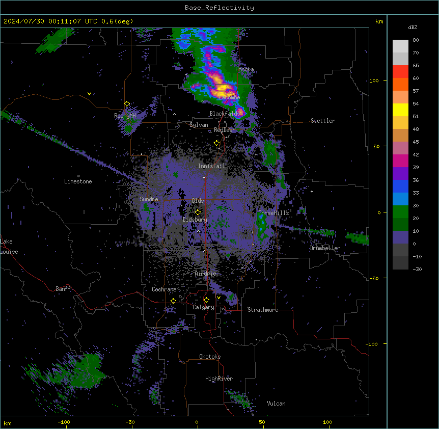439x429 pixels.
Task: Select the RedDeer label
Action: (224, 130)
